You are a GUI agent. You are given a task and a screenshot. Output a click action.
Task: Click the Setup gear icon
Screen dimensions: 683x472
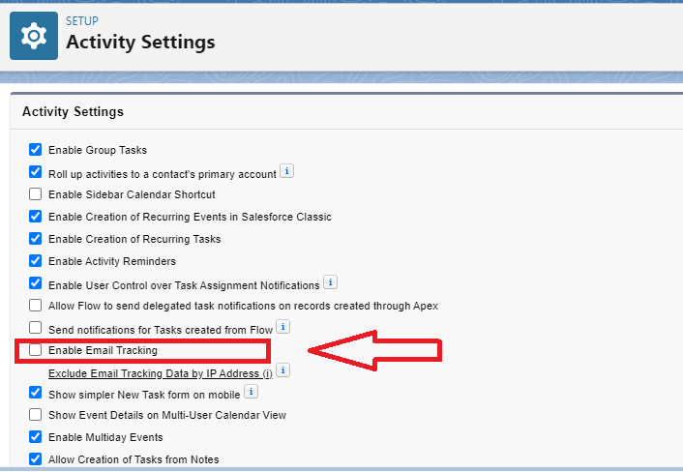pyautogui.click(x=34, y=36)
